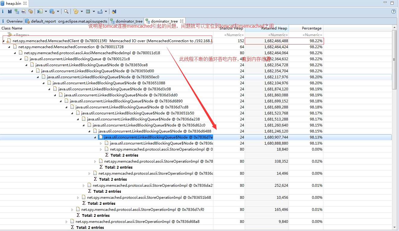Viewport: 399px width, 231px height.
Task: Collapse the MemcachedConnection @ 0x780011728 node
Action: coord(9,47)
